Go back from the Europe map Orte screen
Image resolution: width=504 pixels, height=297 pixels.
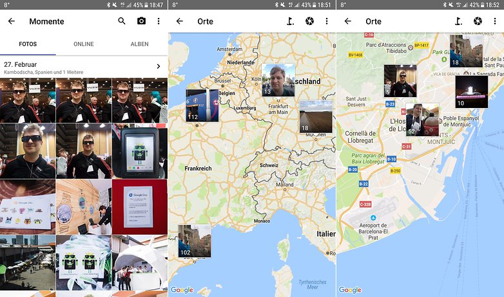[180, 21]
